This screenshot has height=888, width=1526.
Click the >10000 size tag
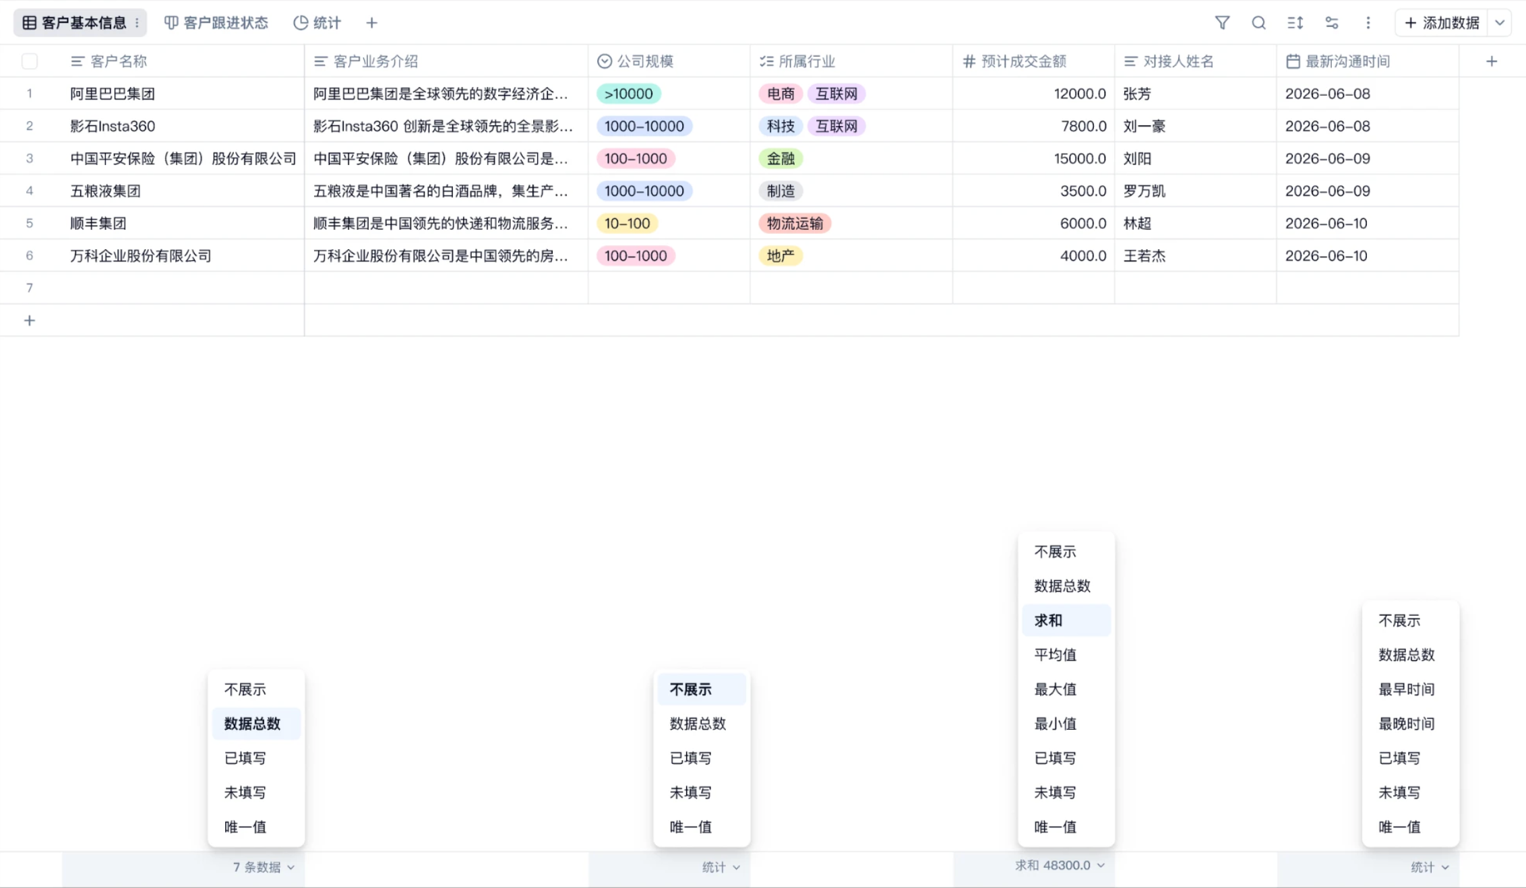628,94
